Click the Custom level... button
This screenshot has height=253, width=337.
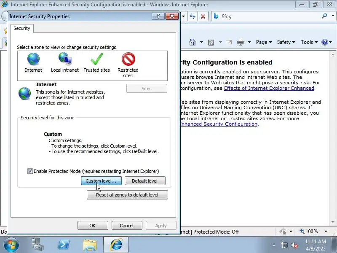click(x=101, y=181)
